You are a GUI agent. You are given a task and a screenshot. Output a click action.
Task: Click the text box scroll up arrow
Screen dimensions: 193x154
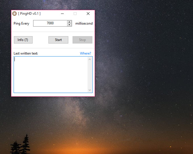click(90, 59)
